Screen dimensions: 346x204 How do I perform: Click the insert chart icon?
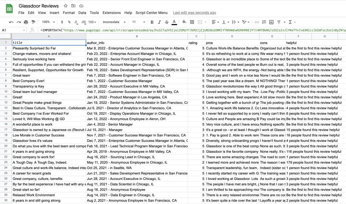pos(271,22)
